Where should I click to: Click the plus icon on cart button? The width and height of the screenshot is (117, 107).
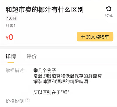[x=83, y=37]
